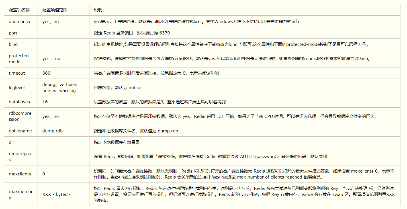Select the header cell 说明
The height and width of the screenshot is (209, 407).
coord(245,10)
